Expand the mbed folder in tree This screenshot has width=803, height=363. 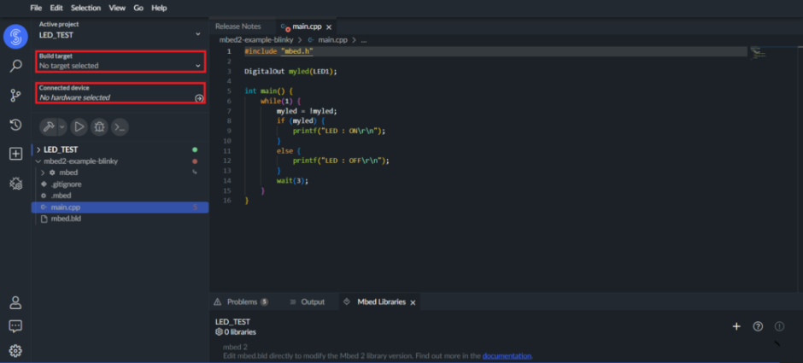click(43, 173)
